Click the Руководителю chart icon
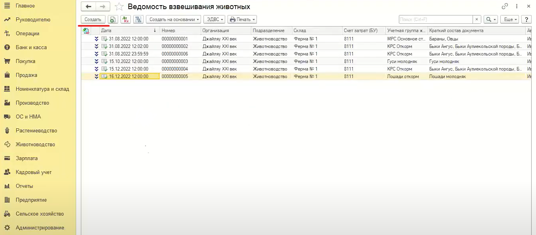The width and height of the screenshot is (536, 235). (7, 20)
